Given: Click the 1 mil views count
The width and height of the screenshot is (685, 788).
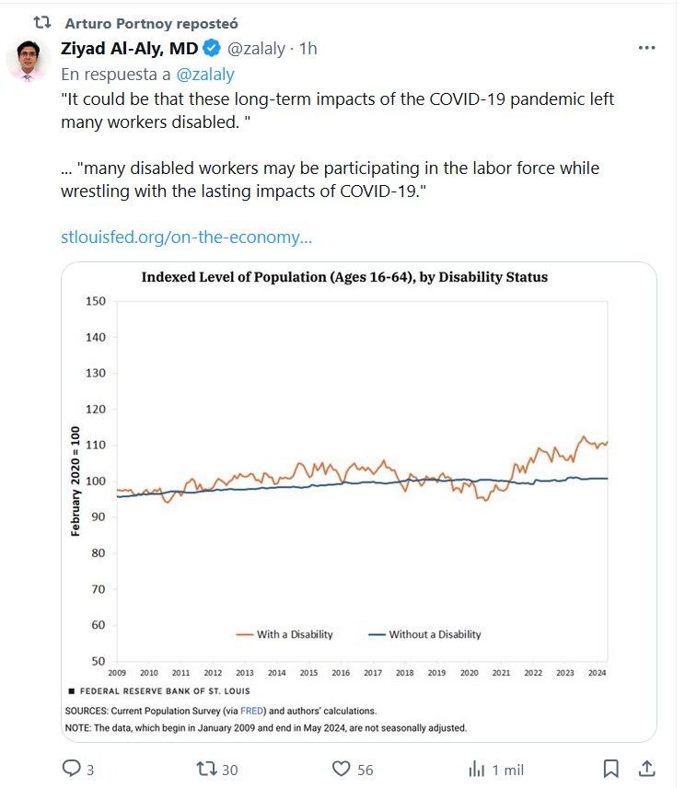Looking at the screenshot, I should (x=508, y=769).
